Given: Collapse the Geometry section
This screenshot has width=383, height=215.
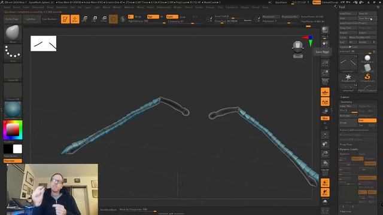Looking at the screenshot, I should coord(346,102).
